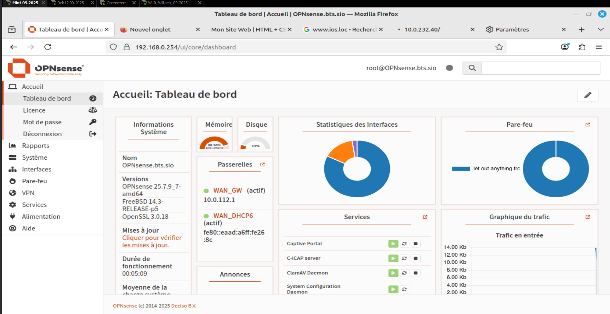The height and width of the screenshot is (314, 610).
Task: Restart the ClamAV Daemon service
Action: click(x=404, y=273)
